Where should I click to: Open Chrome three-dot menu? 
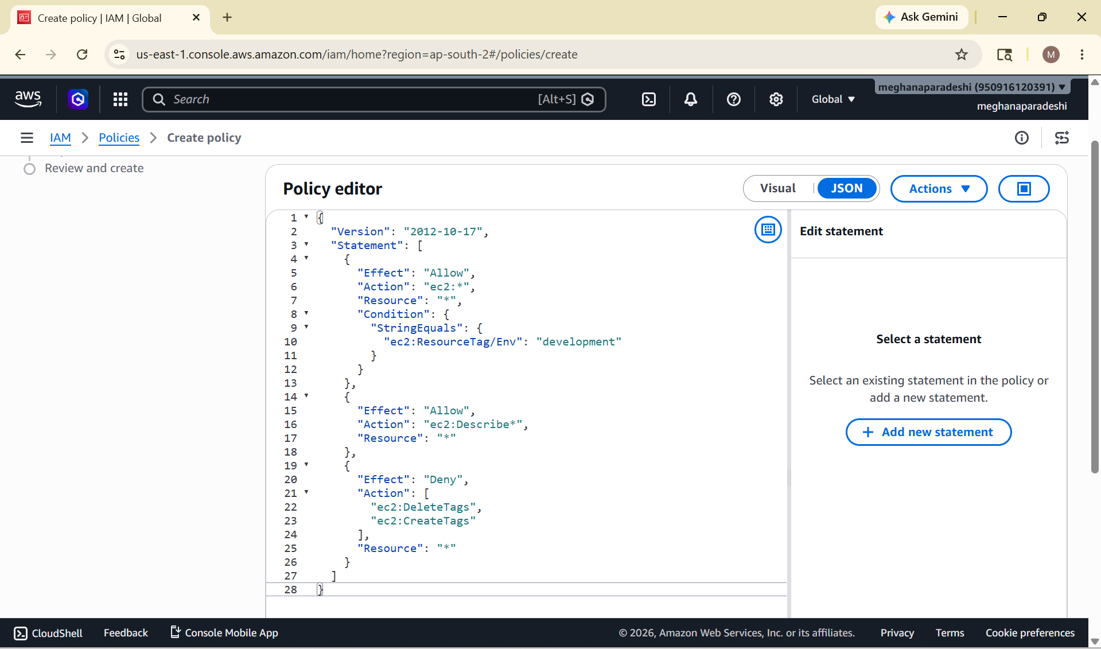(x=1082, y=55)
